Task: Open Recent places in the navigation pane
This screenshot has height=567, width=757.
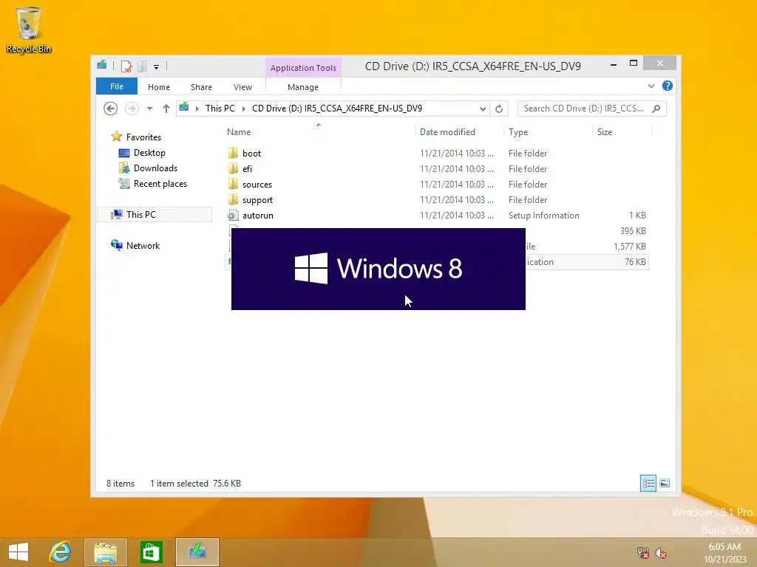Action: pyautogui.click(x=160, y=184)
